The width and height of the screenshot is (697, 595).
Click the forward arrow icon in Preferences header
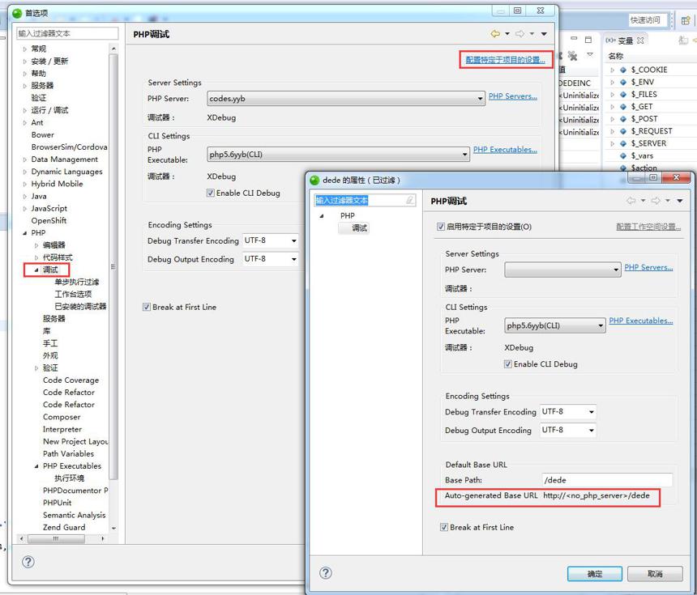tap(520, 34)
